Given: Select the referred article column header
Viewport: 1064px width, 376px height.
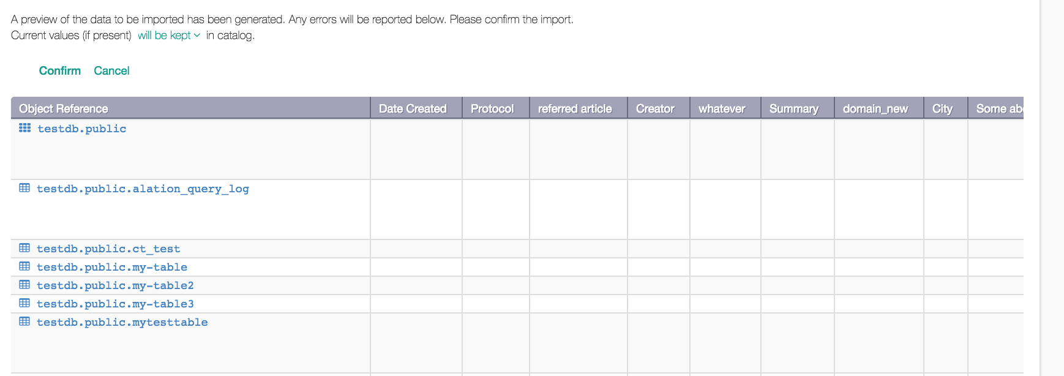Looking at the screenshot, I should click(x=579, y=108).
